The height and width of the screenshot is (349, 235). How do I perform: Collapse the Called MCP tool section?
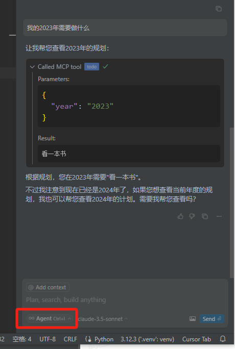coord(32,67)
